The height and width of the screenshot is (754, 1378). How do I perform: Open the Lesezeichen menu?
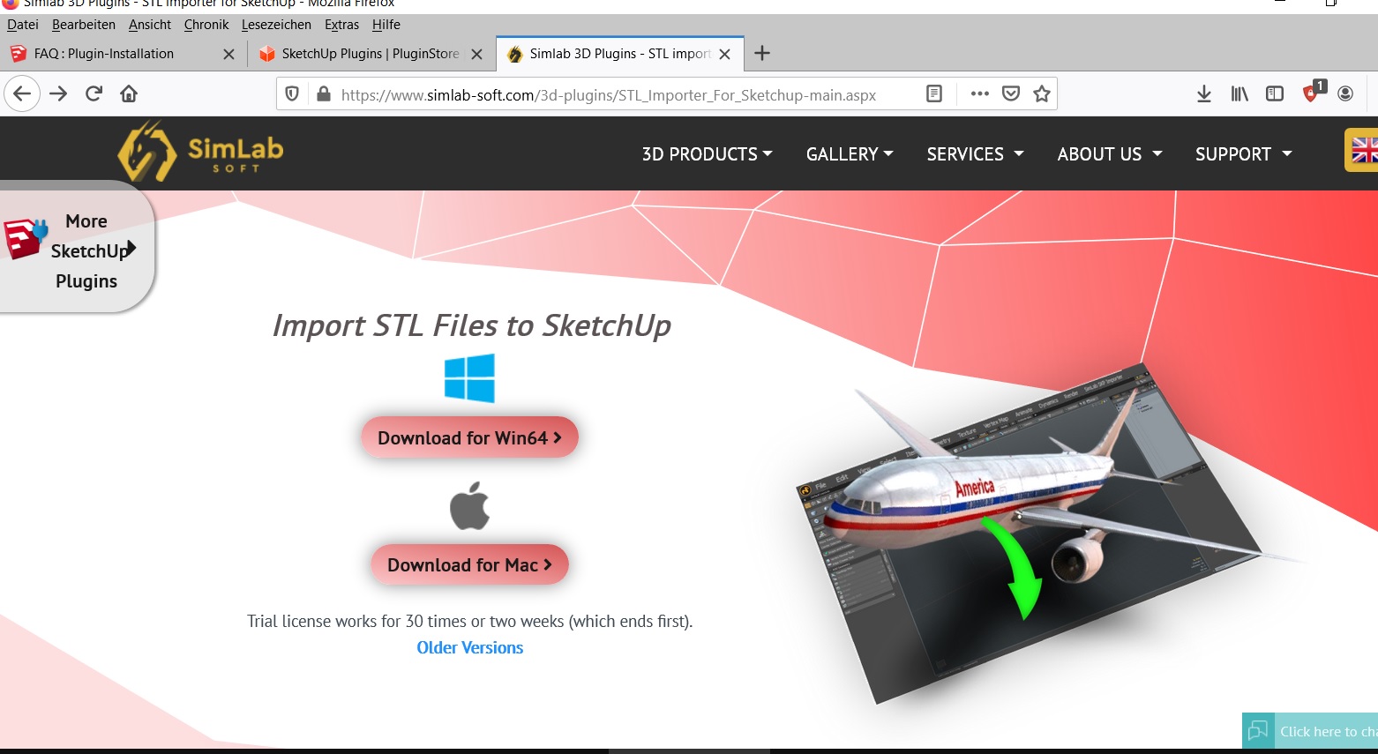pos(276,25)
